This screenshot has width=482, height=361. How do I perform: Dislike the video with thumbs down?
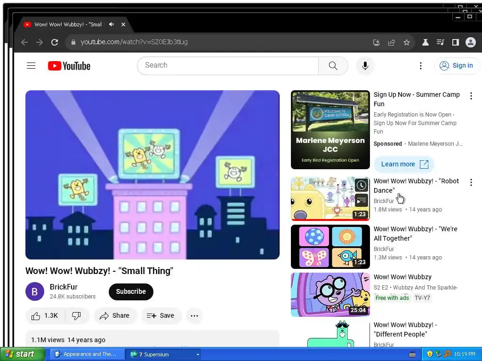[77, 315]
